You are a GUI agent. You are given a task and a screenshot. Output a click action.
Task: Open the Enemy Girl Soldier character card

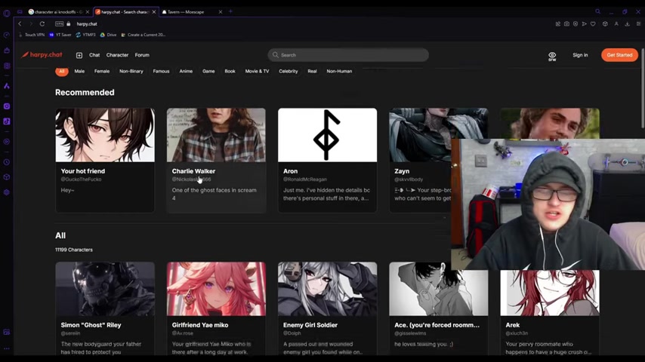point(328,309)
